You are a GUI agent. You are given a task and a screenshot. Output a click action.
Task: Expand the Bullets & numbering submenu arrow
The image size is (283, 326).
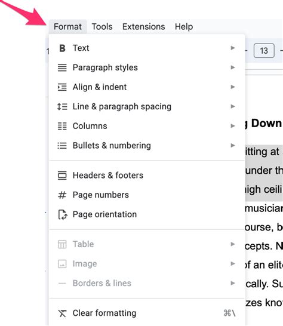tap(233, 145)
